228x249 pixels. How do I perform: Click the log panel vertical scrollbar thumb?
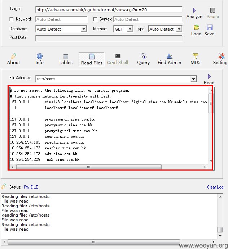pos(220,230)
